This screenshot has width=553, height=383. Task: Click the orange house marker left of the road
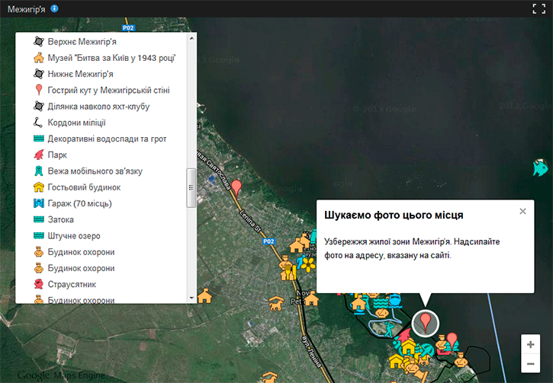pos(204,295)
